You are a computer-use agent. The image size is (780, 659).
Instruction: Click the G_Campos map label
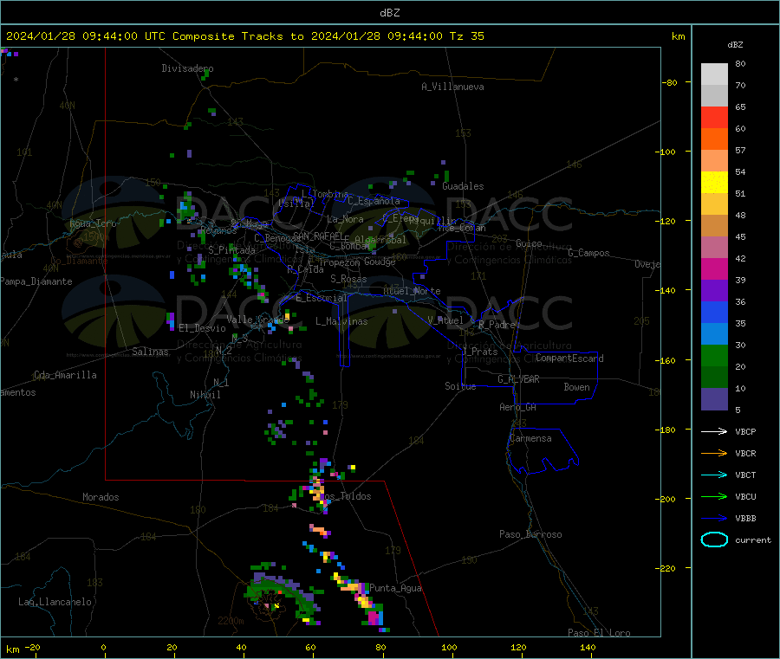pyautogui.click(x=588, y=253)
